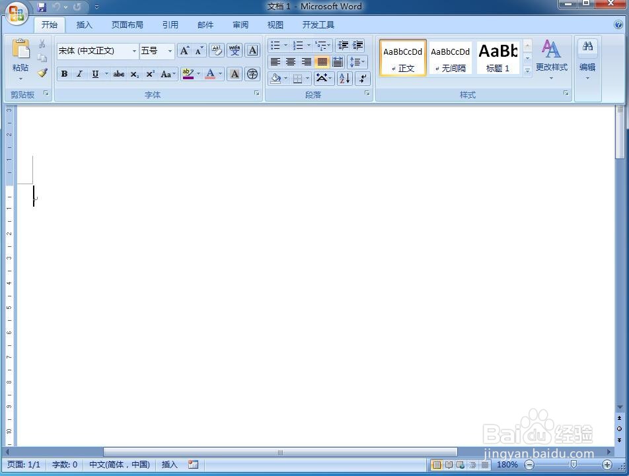Image resolution: width=629 pixels, height=476 pixels.
Task: Click the horizontal scrollbar thumb
Action: coord(280,452)
